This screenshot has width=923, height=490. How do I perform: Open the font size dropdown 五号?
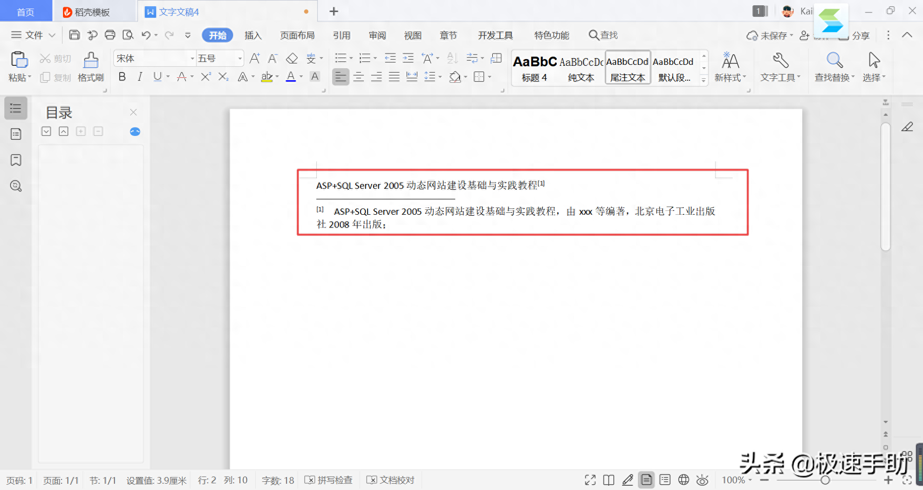coord(240,59)
